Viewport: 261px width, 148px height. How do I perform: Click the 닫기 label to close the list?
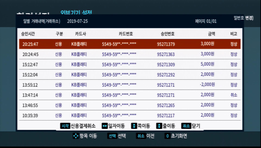[x=196, y=126]
